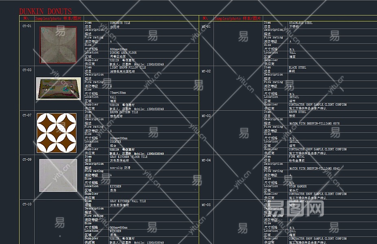The image size is (377, 244).
Task: Select the STAINLESS STEEL item text
Action: coord(301,23)
